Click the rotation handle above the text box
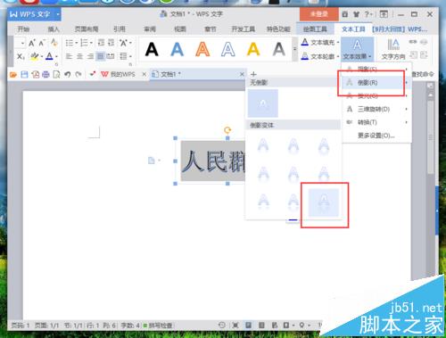Screen dimensions: 446x338 click(x=227, y=130)
